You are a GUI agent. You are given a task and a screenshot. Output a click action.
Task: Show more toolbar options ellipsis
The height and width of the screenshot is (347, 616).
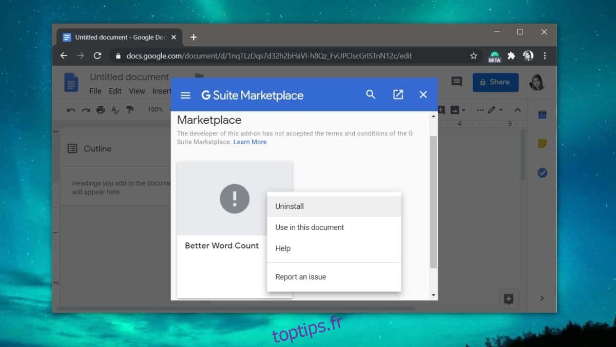[480, 110]
